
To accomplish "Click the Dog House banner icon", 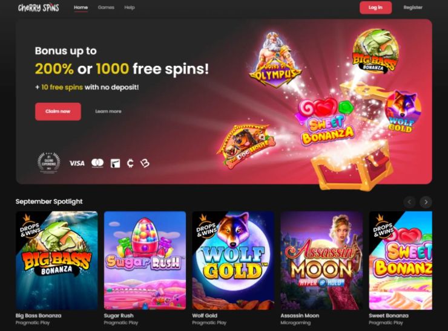I will [245, 146].
